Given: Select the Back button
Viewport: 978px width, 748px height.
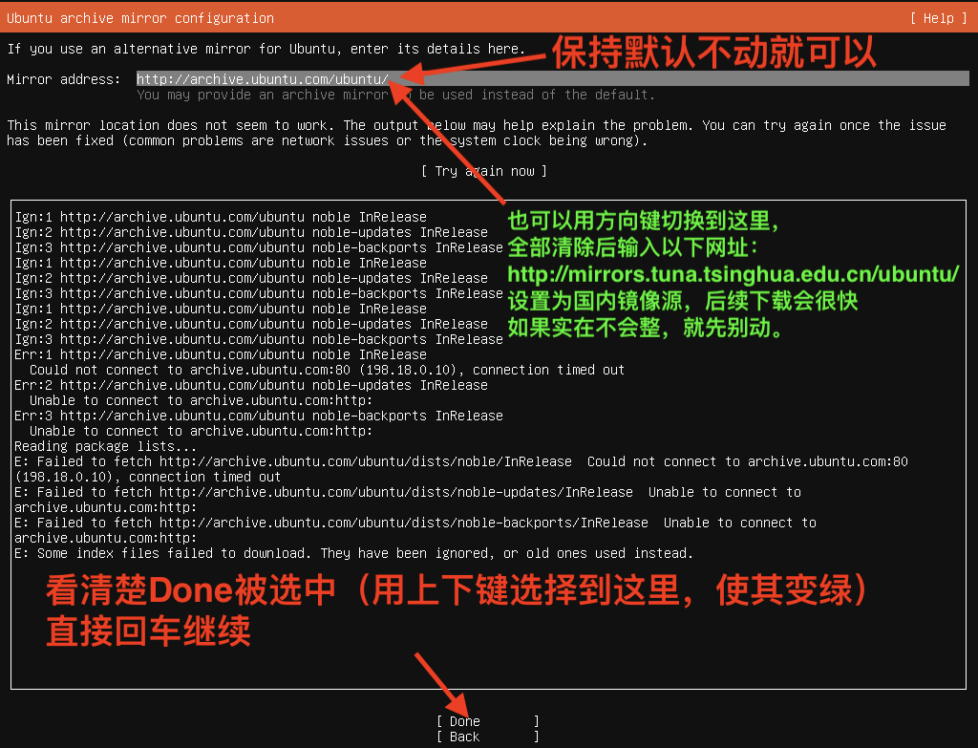Looking at the screenshot, I should coord(488,737).
